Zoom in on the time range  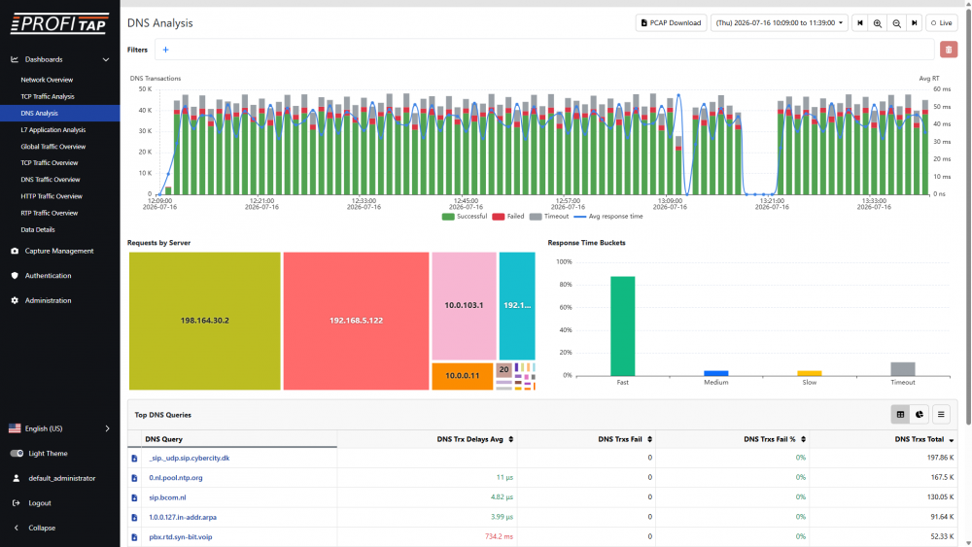click(877, 23)
